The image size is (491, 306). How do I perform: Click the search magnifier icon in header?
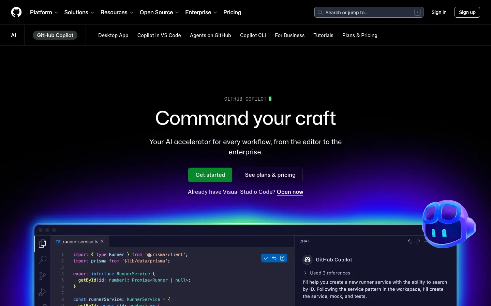click(x=320, y=12)
